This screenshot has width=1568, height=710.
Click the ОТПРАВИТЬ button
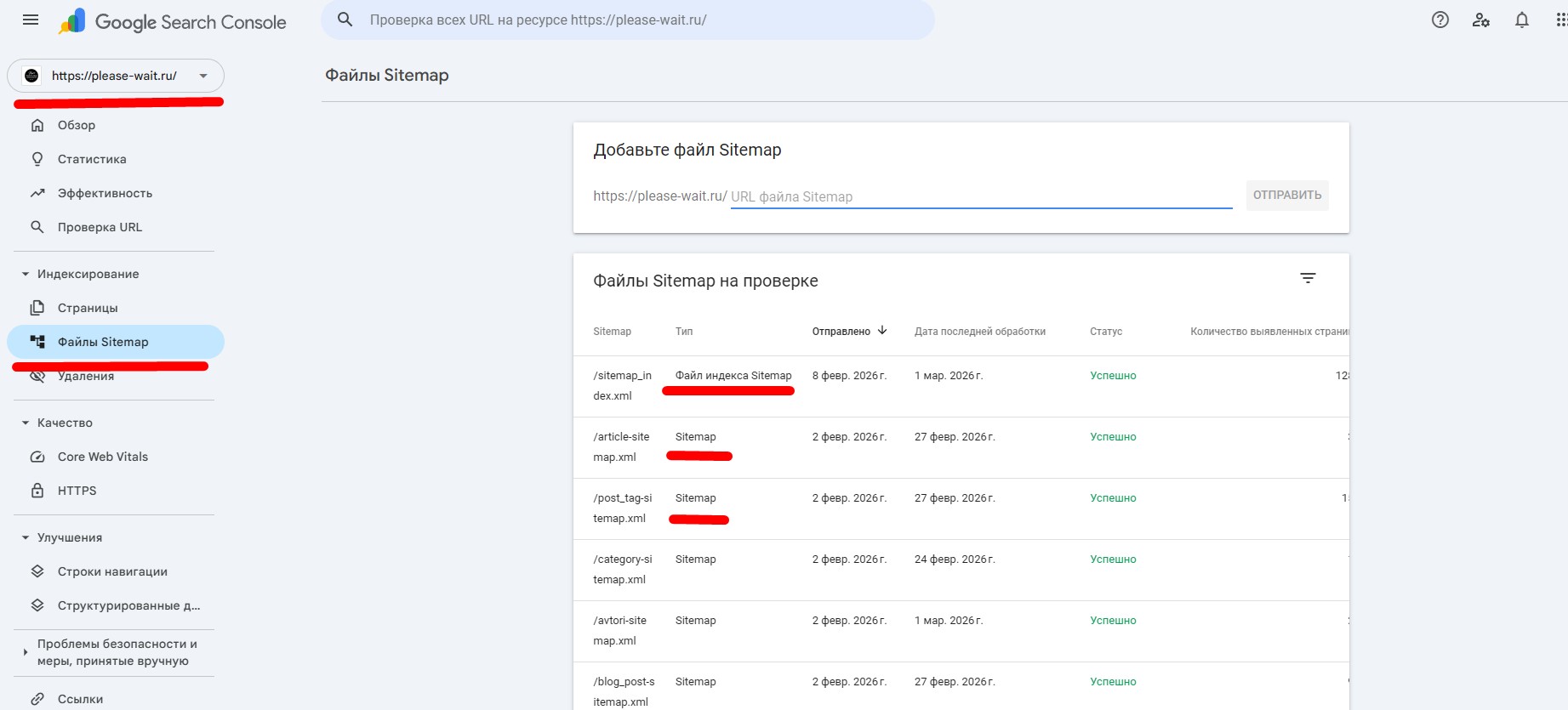[1287, 196]
